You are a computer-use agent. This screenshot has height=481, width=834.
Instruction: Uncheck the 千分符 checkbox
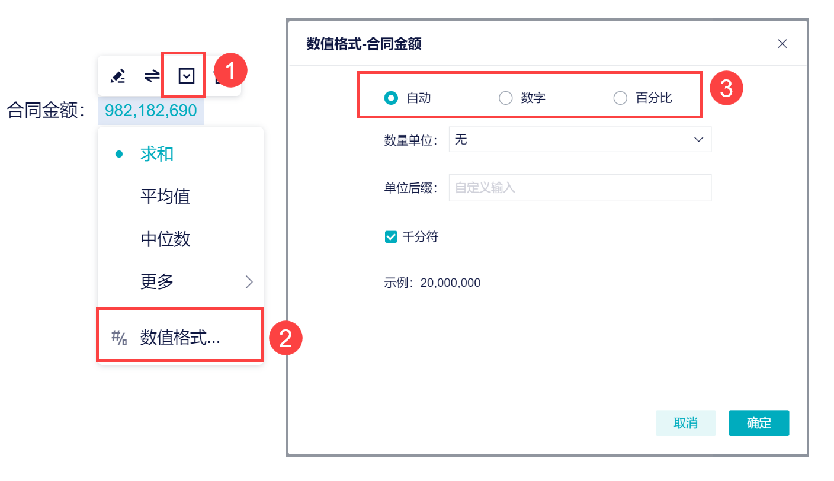coord(391,238)
